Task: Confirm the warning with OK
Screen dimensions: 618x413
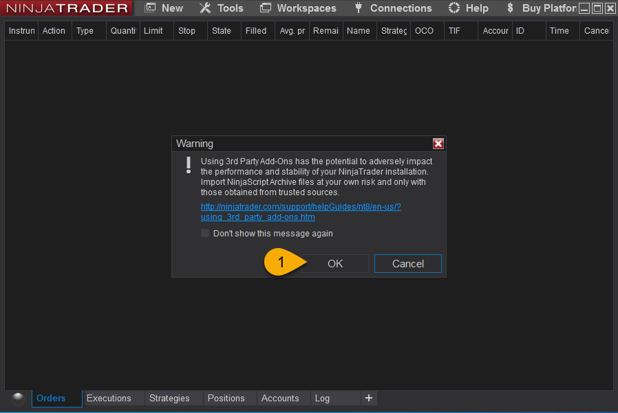Action: click(335, 263)
